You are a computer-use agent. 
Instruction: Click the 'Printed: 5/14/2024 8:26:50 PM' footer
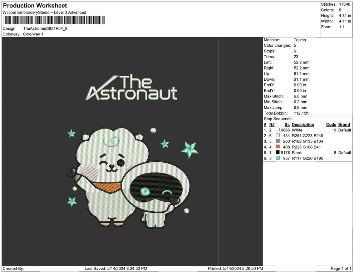click(236, 268)
